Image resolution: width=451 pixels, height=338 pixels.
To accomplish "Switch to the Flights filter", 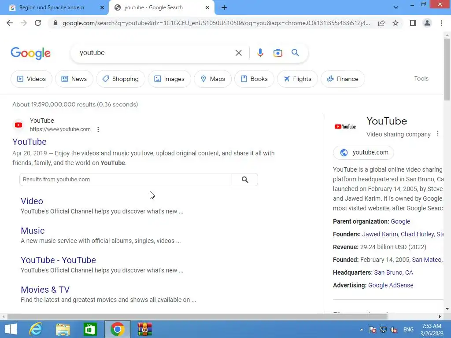I will click(297, 79).
